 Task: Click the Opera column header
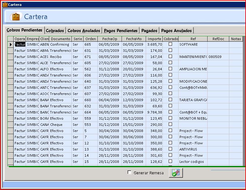(x=20, y=39)
